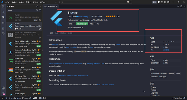This screenshot has height=100, width=187.
Task: Click the sync changes icon in the status bar
Action: (x=30, y=98)
